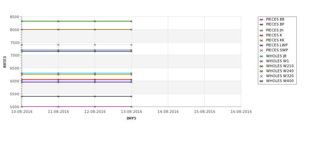Click the 13-08-2016 date axis label
Image resolution: width=324 pixels, height=142 pixels.
tap(131, 112)
